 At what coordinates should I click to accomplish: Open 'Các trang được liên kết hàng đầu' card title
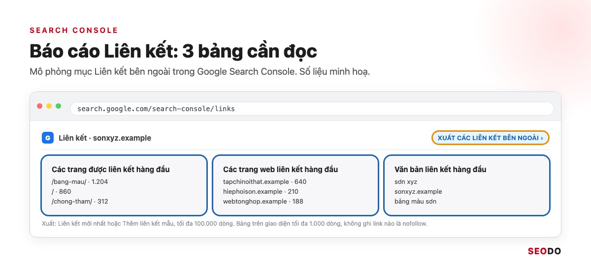110,169
